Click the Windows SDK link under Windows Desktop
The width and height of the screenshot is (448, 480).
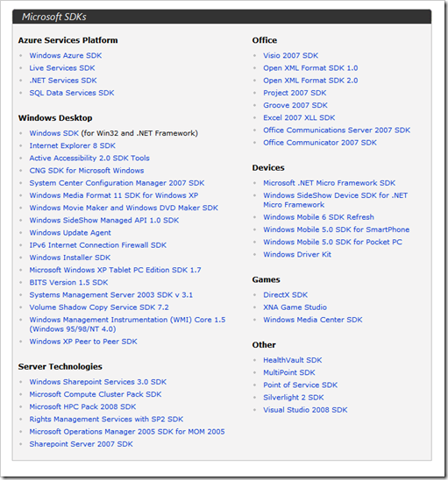pos(54,133)
